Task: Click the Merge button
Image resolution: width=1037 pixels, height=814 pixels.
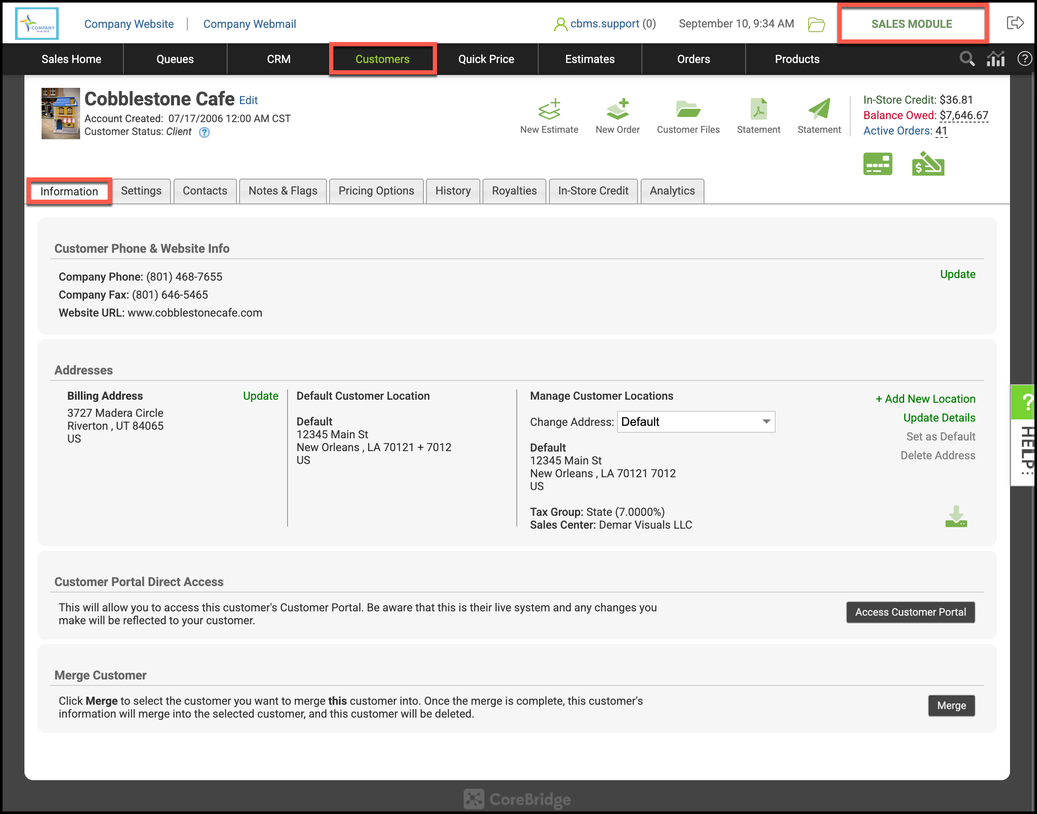Action: [x=951, y=705]
